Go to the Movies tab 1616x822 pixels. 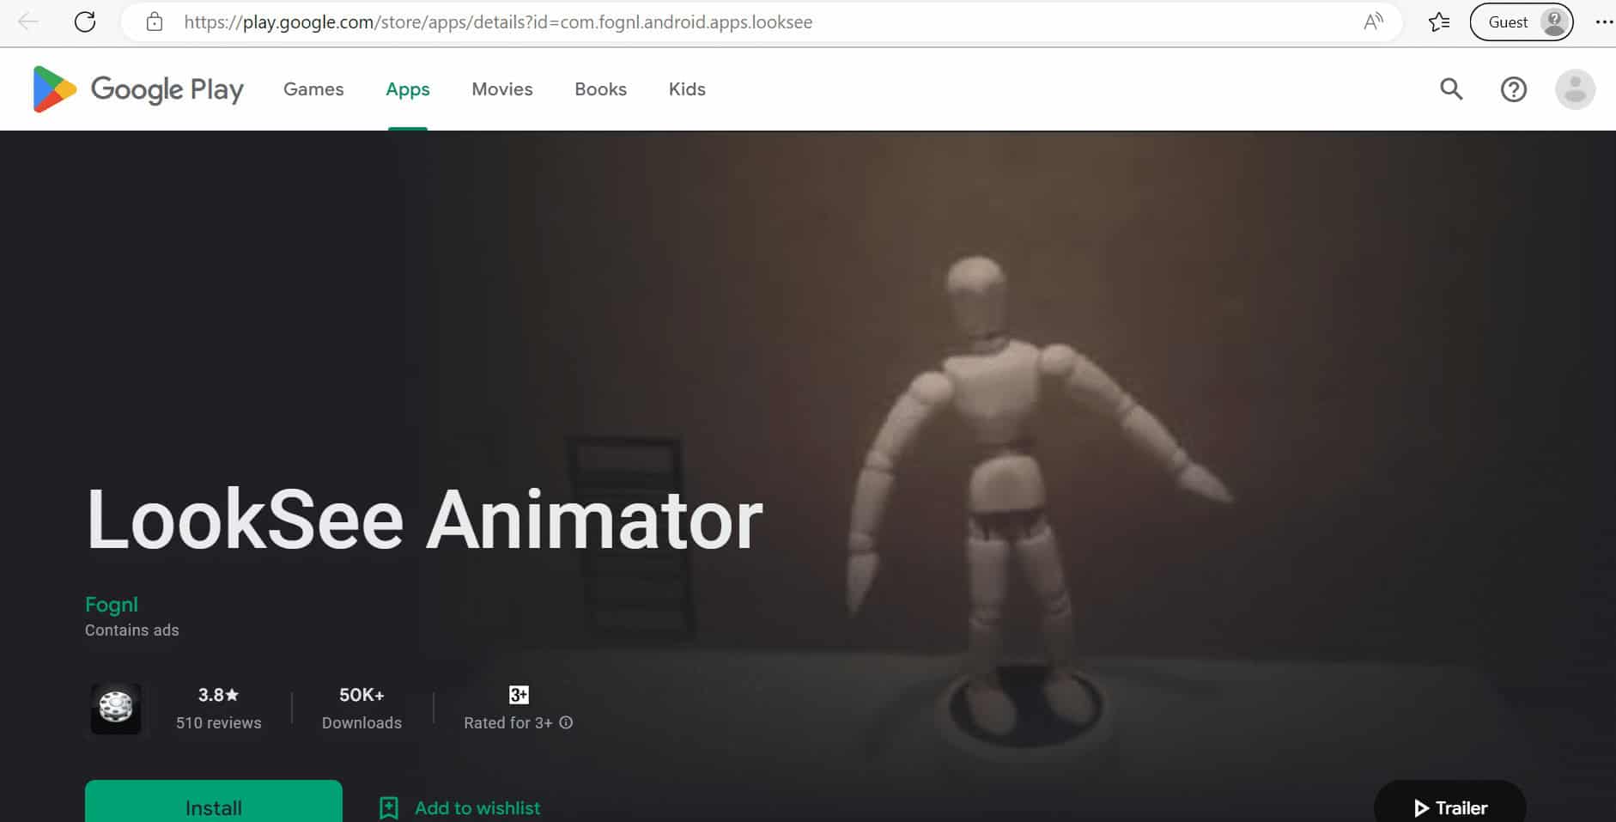tap(502, 88)
